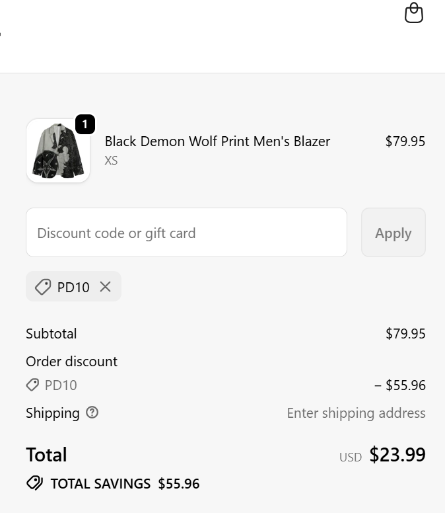Screen dimensions: 445x513
Task: Click the −$55.96 order discount amount
Action: pos(400,385)
